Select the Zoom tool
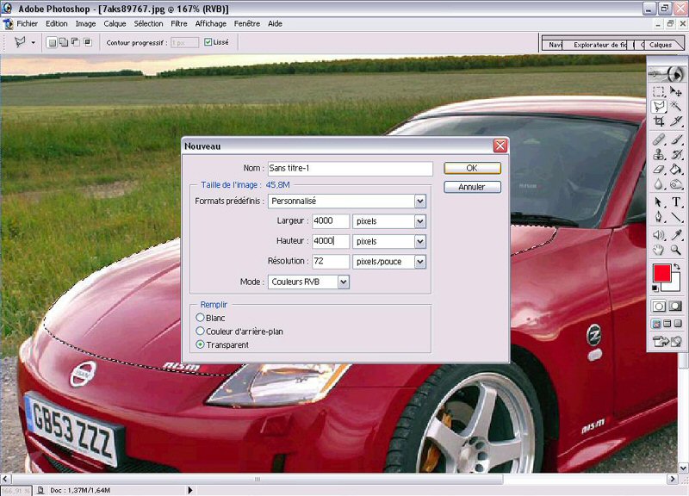This screenshot has width=689, height=496. (x=676, y=251)
